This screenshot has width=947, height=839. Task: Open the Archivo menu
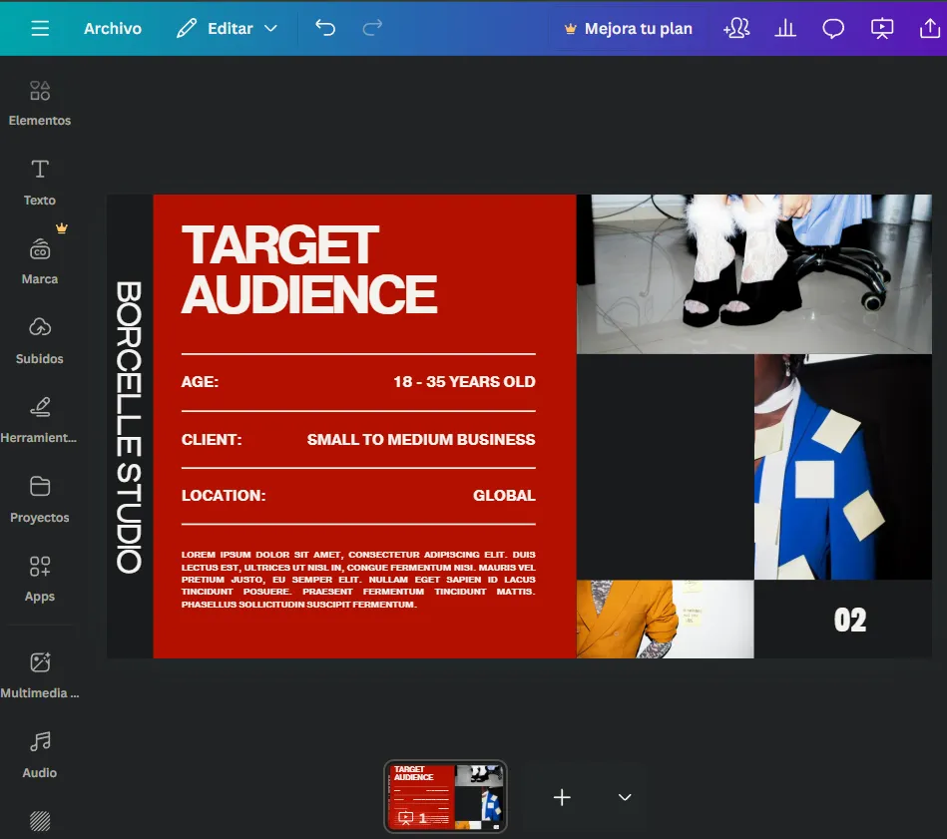(x=112, y=28)
